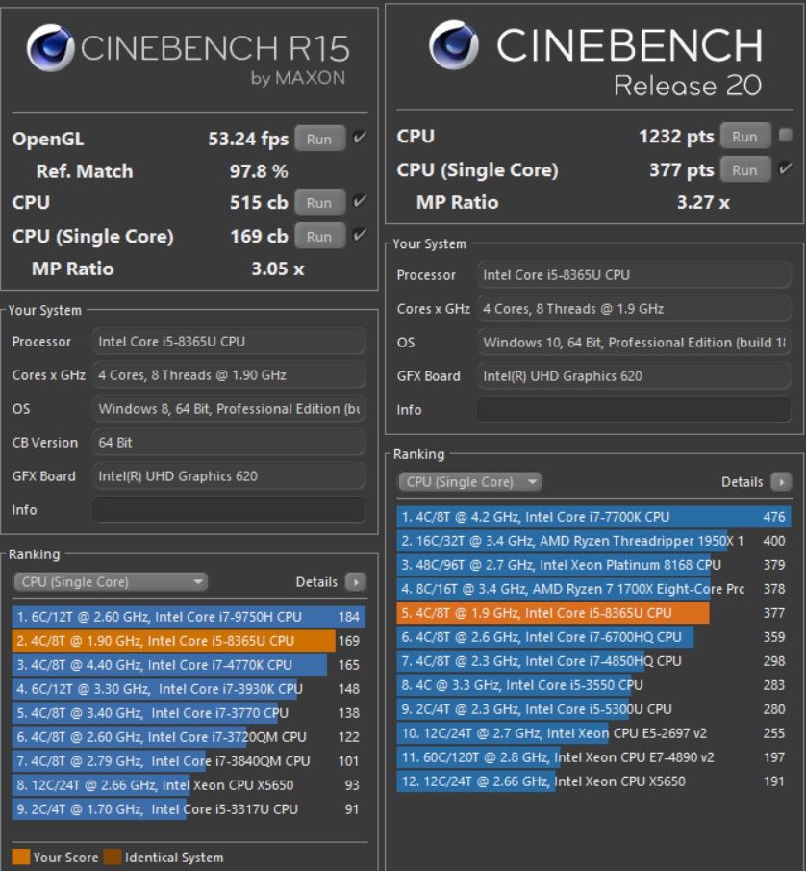The height and width of the screenshot is (871, 806).
Task: Select the Xeon E5-2697 v2 row in R20
Action: [x=593, y=733]
